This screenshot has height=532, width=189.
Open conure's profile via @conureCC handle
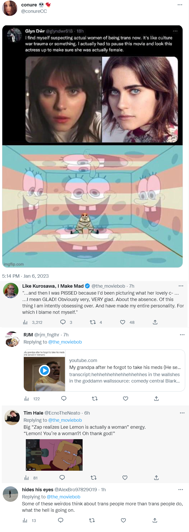[34, 11]
